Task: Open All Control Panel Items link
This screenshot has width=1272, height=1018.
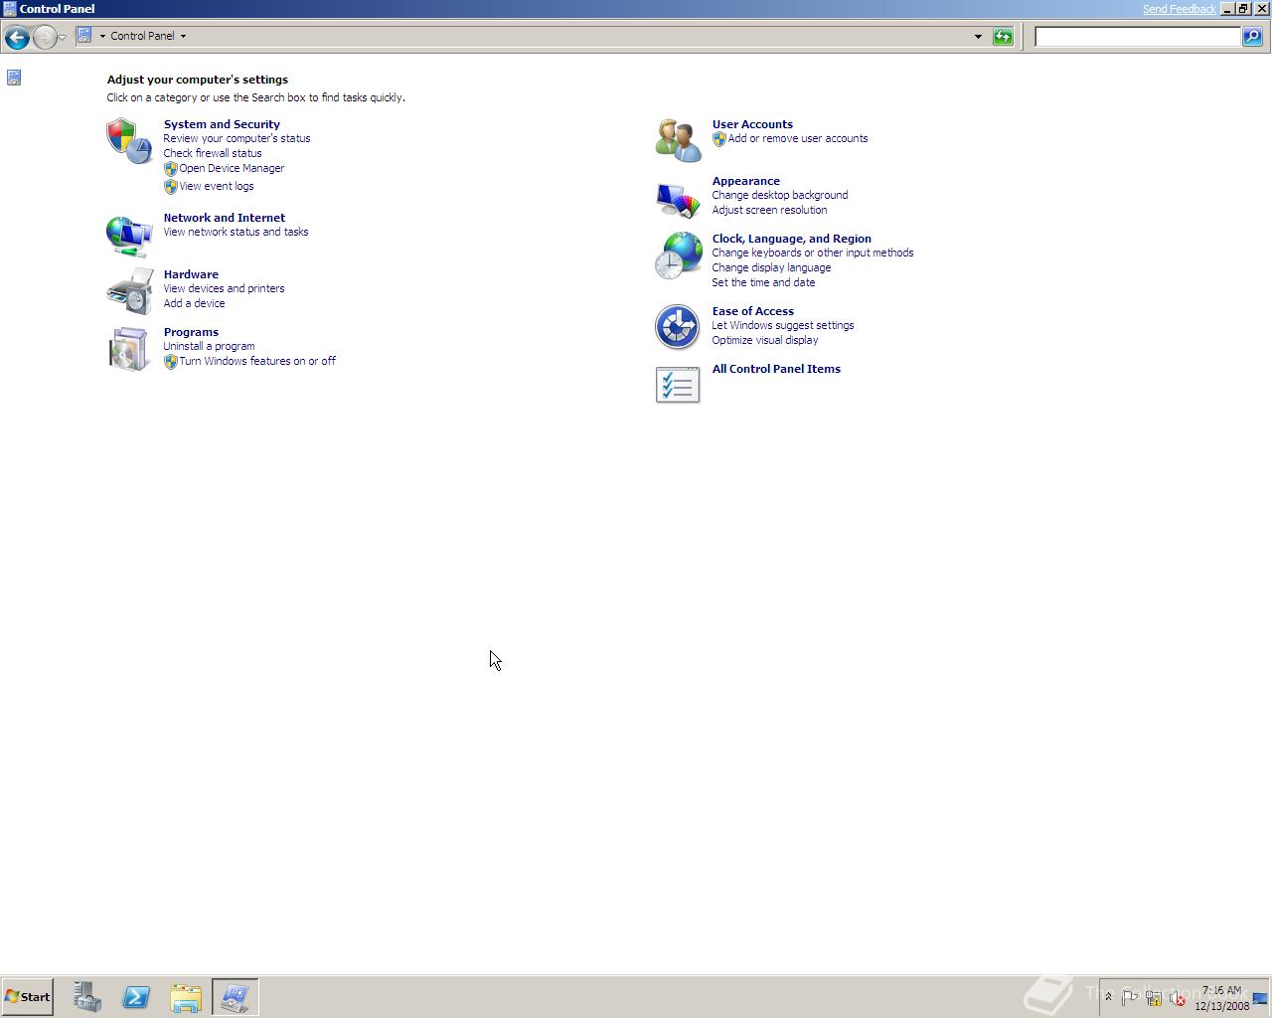Action: (x=776, y=369)
